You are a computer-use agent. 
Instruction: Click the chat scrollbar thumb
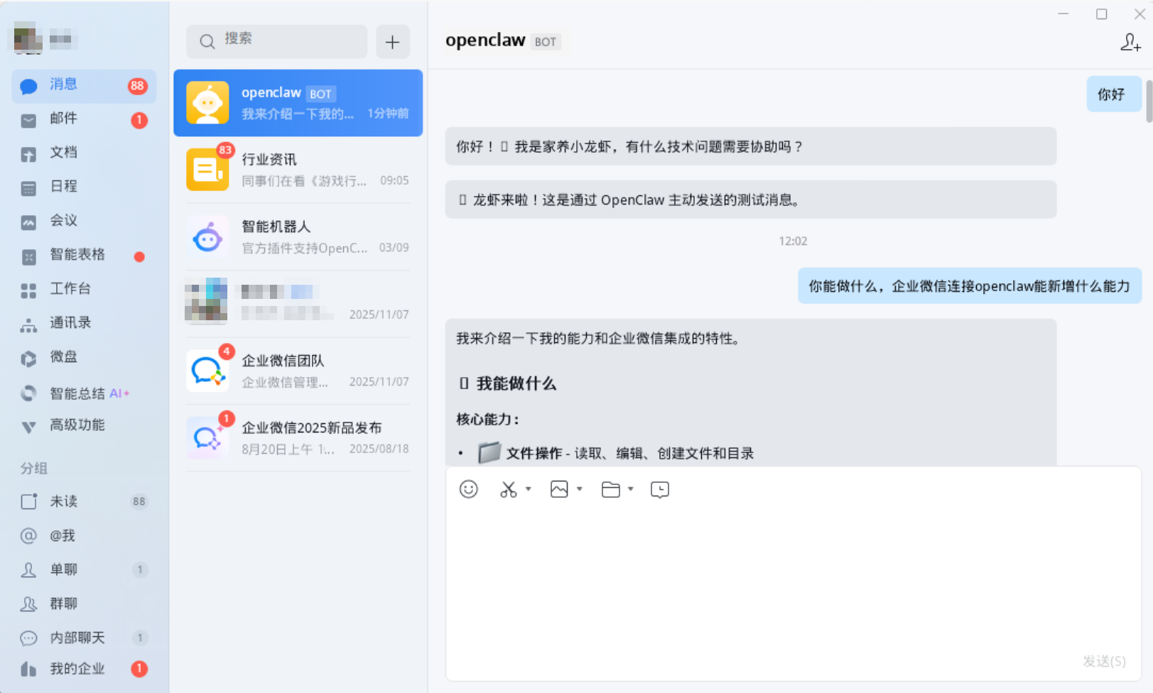pos(1148,101)
